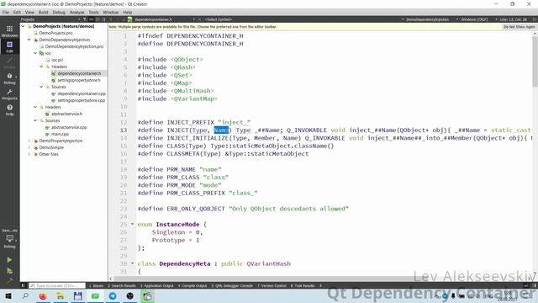Image resolution: width=538 pixels, height=303 pixels.
Task: Open the Analyze menu
Action: click(x=76, y=12)
